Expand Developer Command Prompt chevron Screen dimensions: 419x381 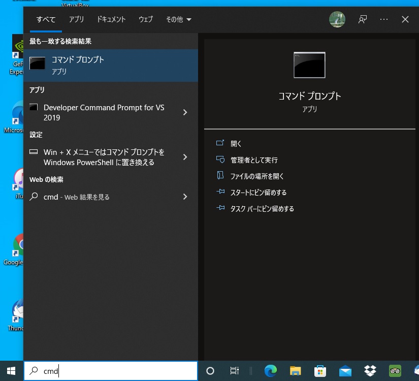point(185,112)
